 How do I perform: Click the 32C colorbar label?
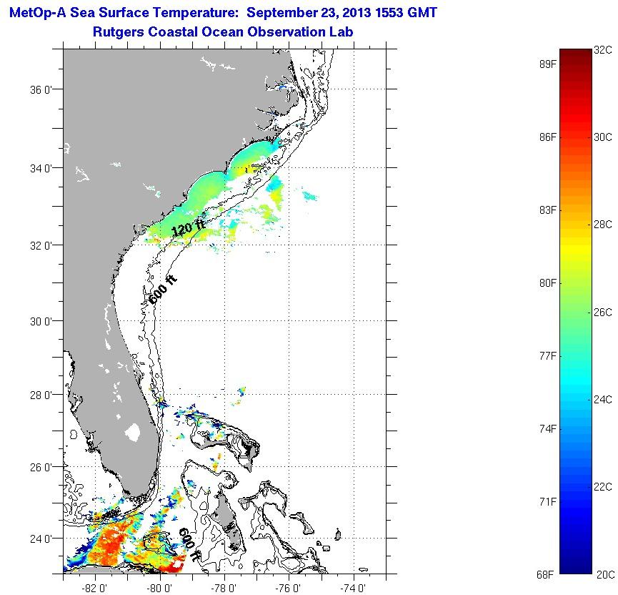tap(603, 50)
